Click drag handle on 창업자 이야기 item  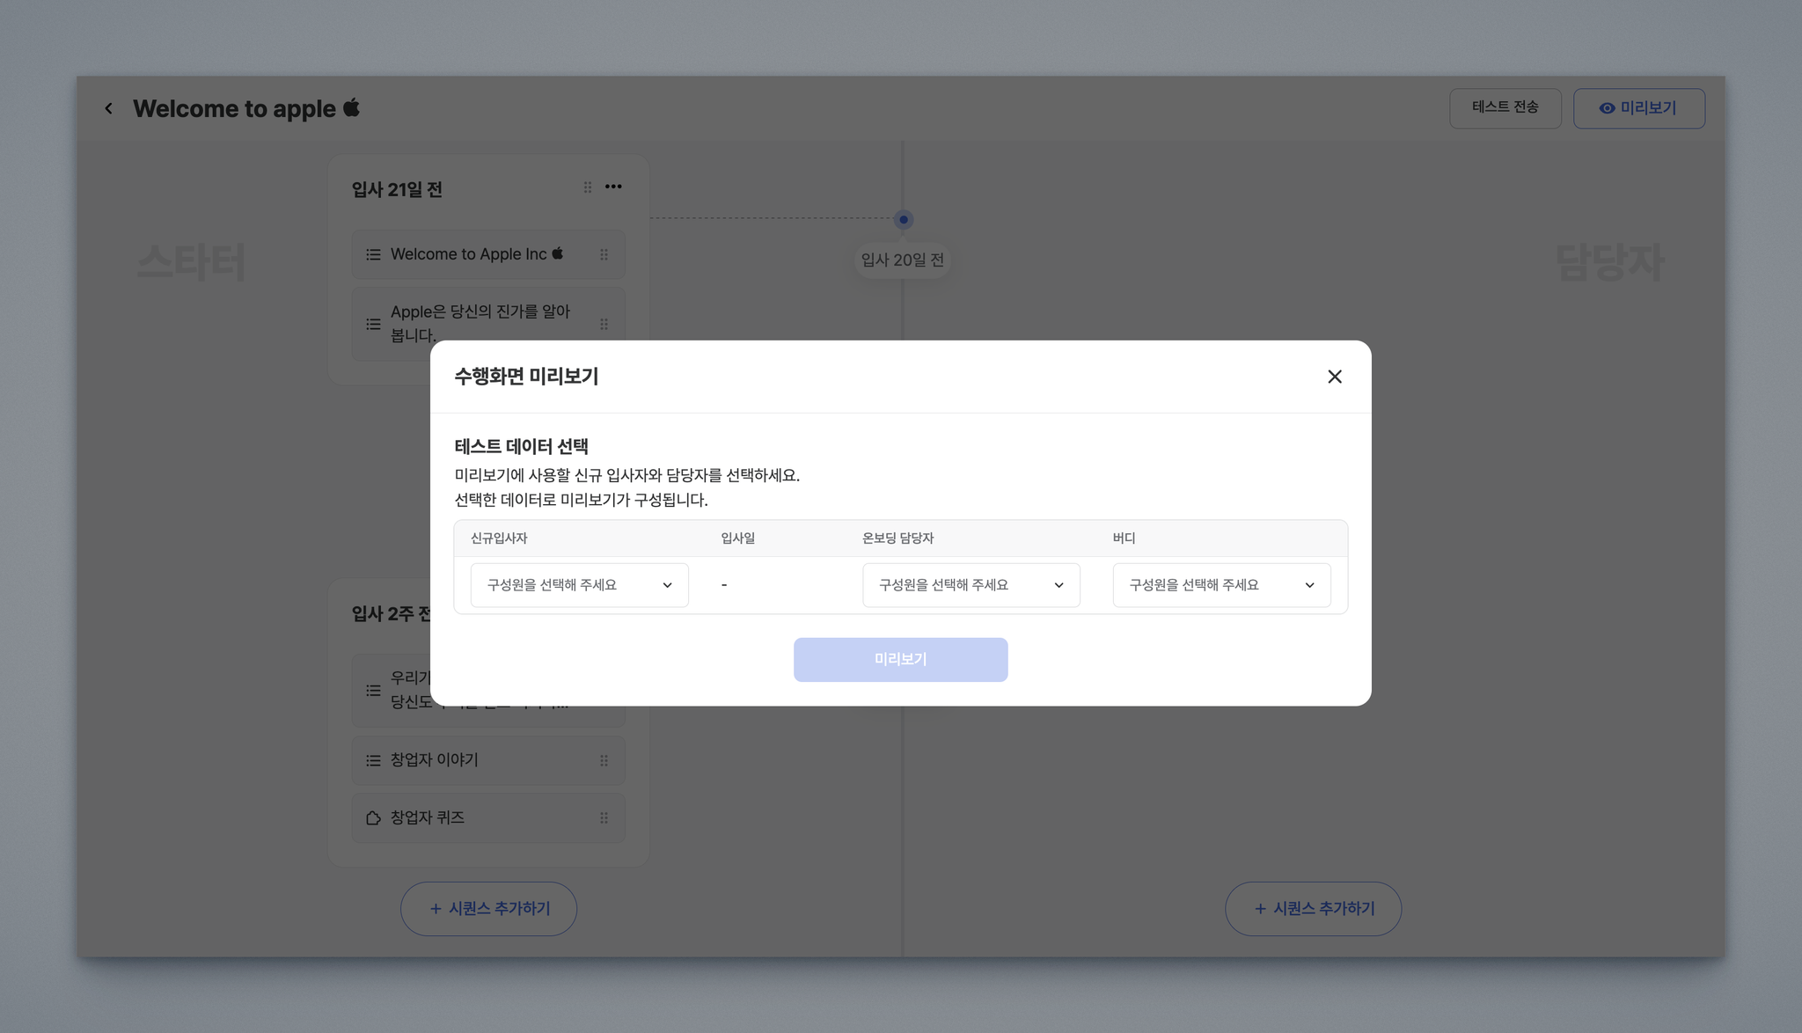(x=604, y=760)
